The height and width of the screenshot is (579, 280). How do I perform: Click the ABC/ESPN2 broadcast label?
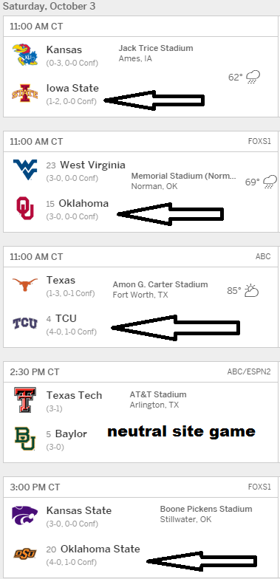coord(249,371)
